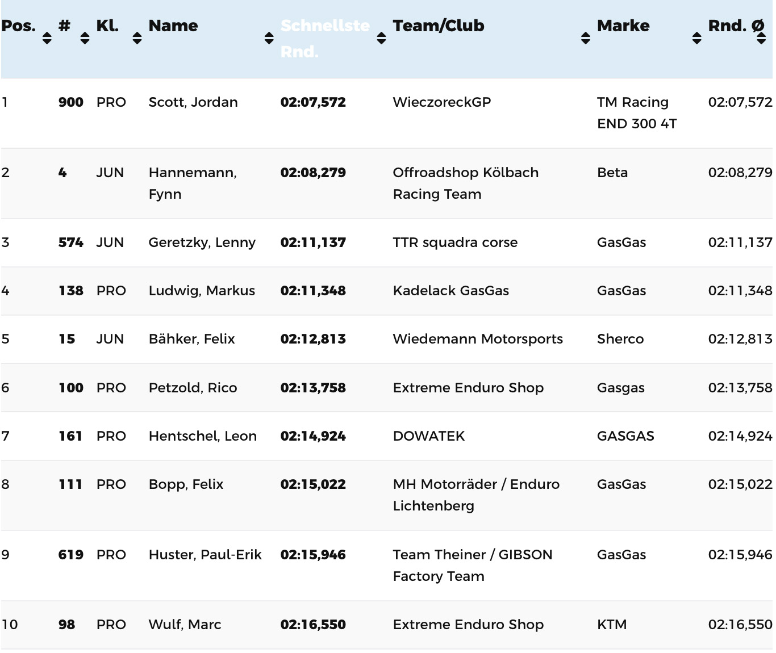Click average lap 02:15,022 in last column
The image size is (776, 653).
point(740,484)
